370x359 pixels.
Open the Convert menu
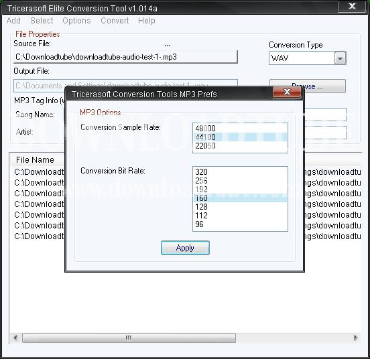pyautogui.click(x=115, y=21)
